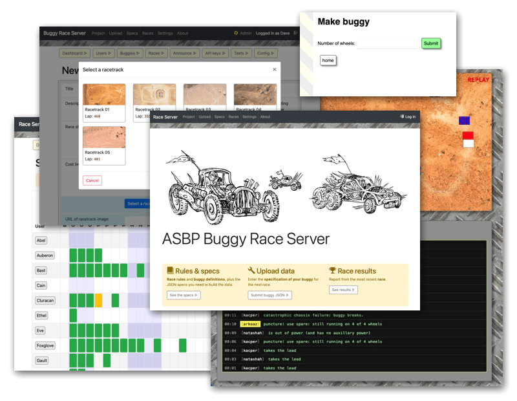Close the Select a racetrack dialog
The width and height of the screenshot is (517, 401).
pos(274,69)
